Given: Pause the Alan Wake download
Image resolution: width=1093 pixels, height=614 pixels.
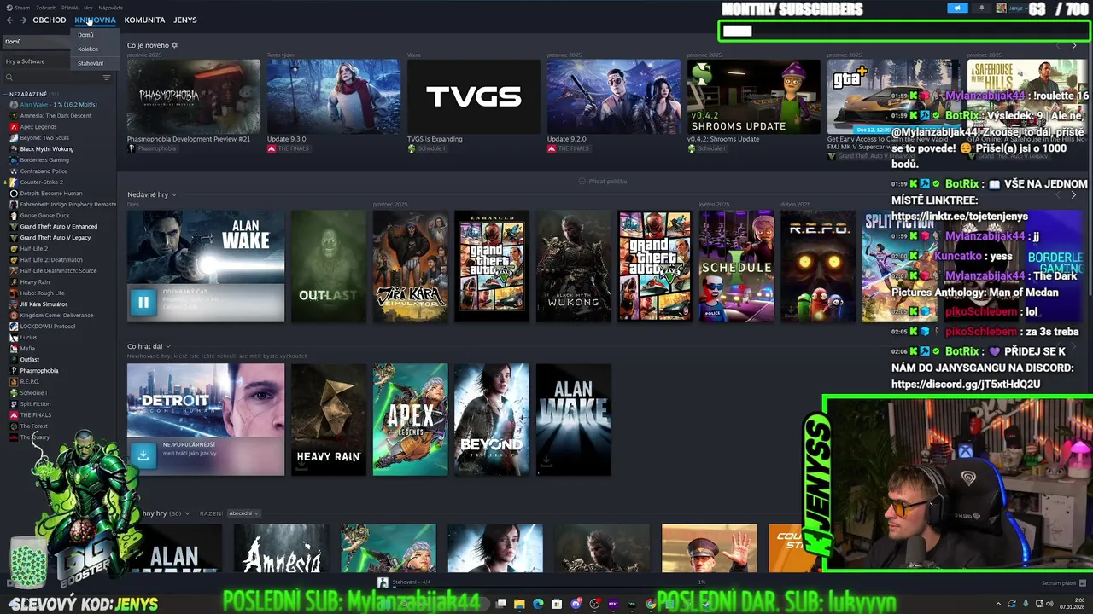Looking at the screenshot, I should [x=143, y=301].
